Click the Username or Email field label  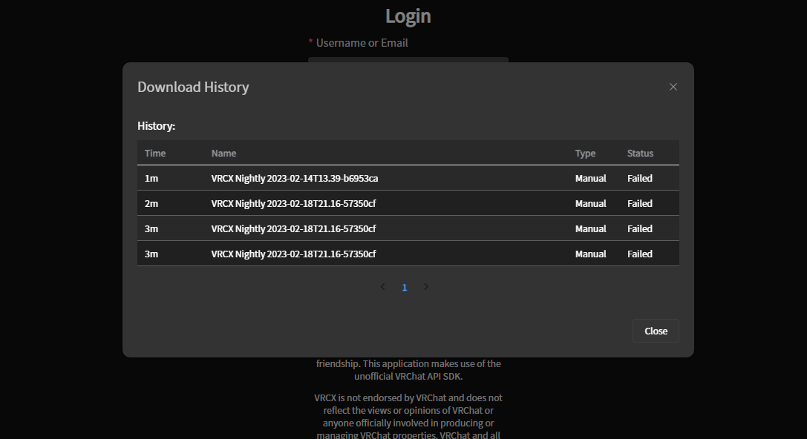(360, 42)
